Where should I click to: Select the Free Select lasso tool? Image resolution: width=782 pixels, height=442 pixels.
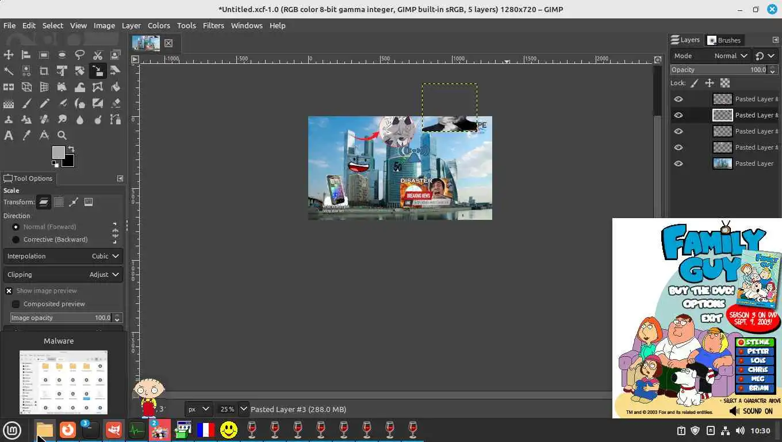80,55
